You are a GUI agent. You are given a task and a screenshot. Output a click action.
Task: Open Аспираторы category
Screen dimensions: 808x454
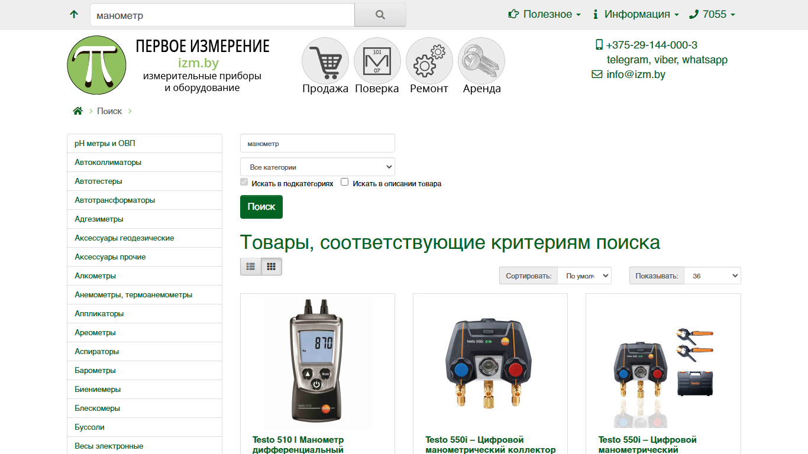tap(144, 351)
